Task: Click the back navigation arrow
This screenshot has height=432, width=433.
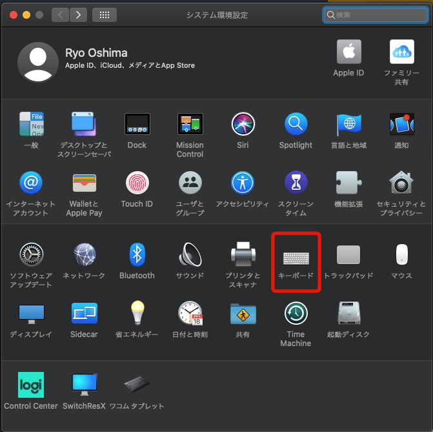Action: [x=60, y=15]
